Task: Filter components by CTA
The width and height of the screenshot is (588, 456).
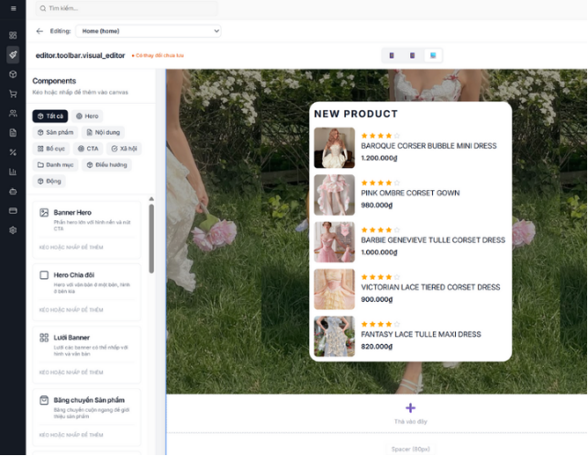Action: tap(88, 149)
